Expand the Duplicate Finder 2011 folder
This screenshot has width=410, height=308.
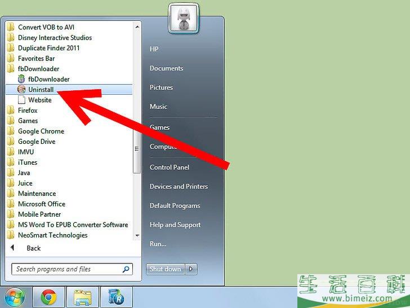click(x=48, y=48)
